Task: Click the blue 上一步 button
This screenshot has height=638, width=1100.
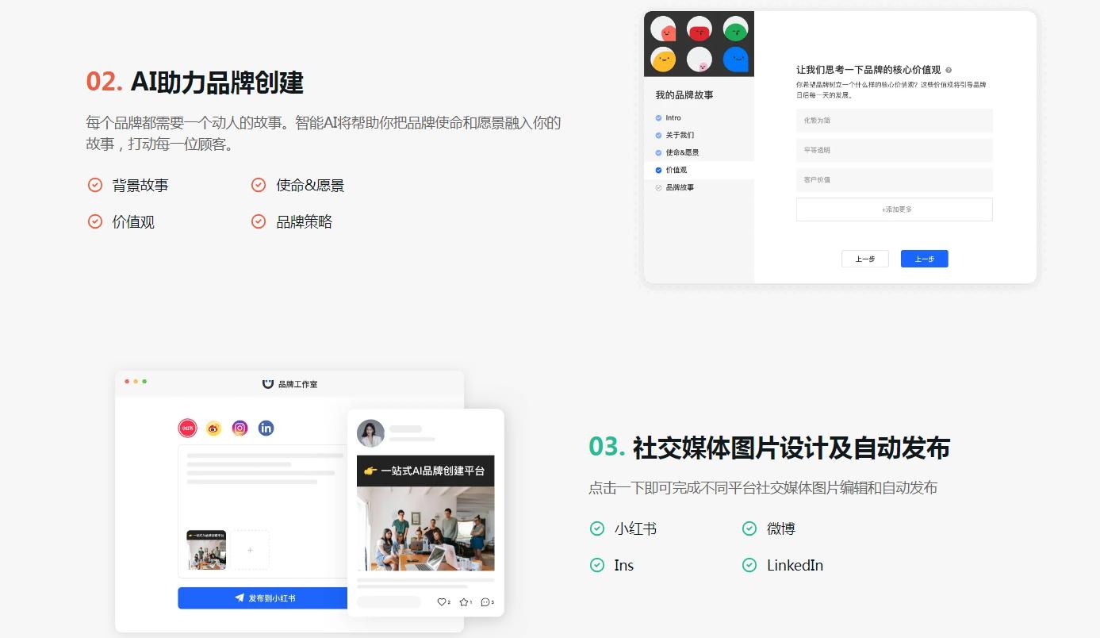Action: point(925,259)
